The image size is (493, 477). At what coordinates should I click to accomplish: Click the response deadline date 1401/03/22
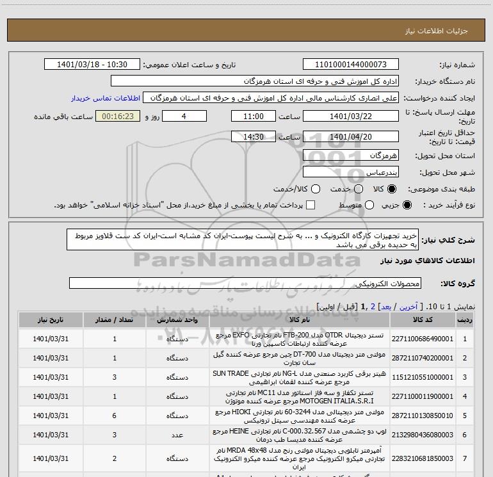351,116
